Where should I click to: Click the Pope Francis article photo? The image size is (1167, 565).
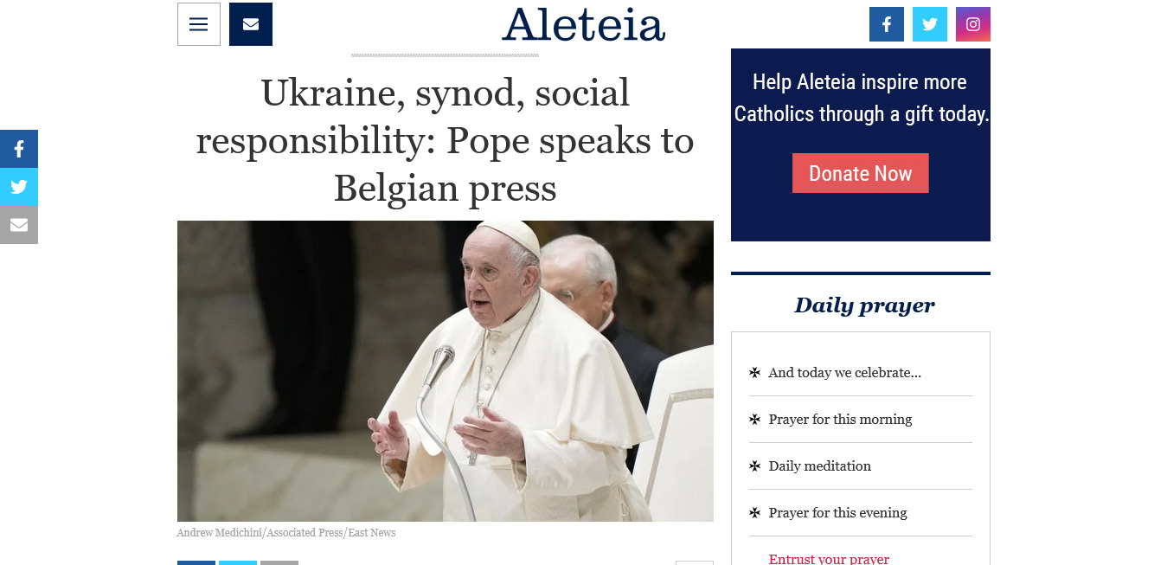point(446,371)
